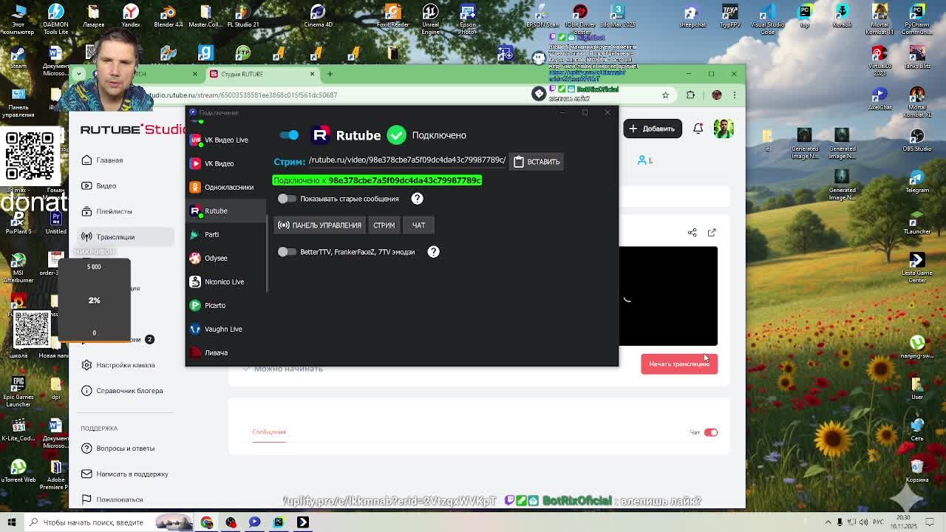
Task: Toggle the Чат switch in Rutube Studio
Action: click(710, 432)
